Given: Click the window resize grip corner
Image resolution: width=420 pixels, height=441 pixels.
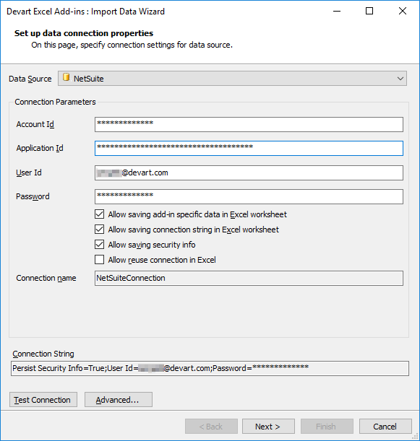Looking at the screenshot, I should coord(415,436).
